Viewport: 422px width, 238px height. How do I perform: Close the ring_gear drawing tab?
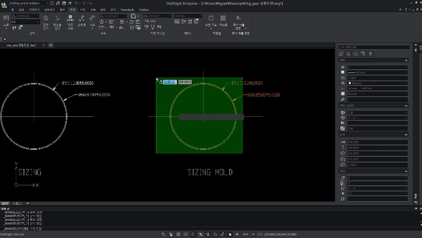pyautogui.click(x=44, y=45)
